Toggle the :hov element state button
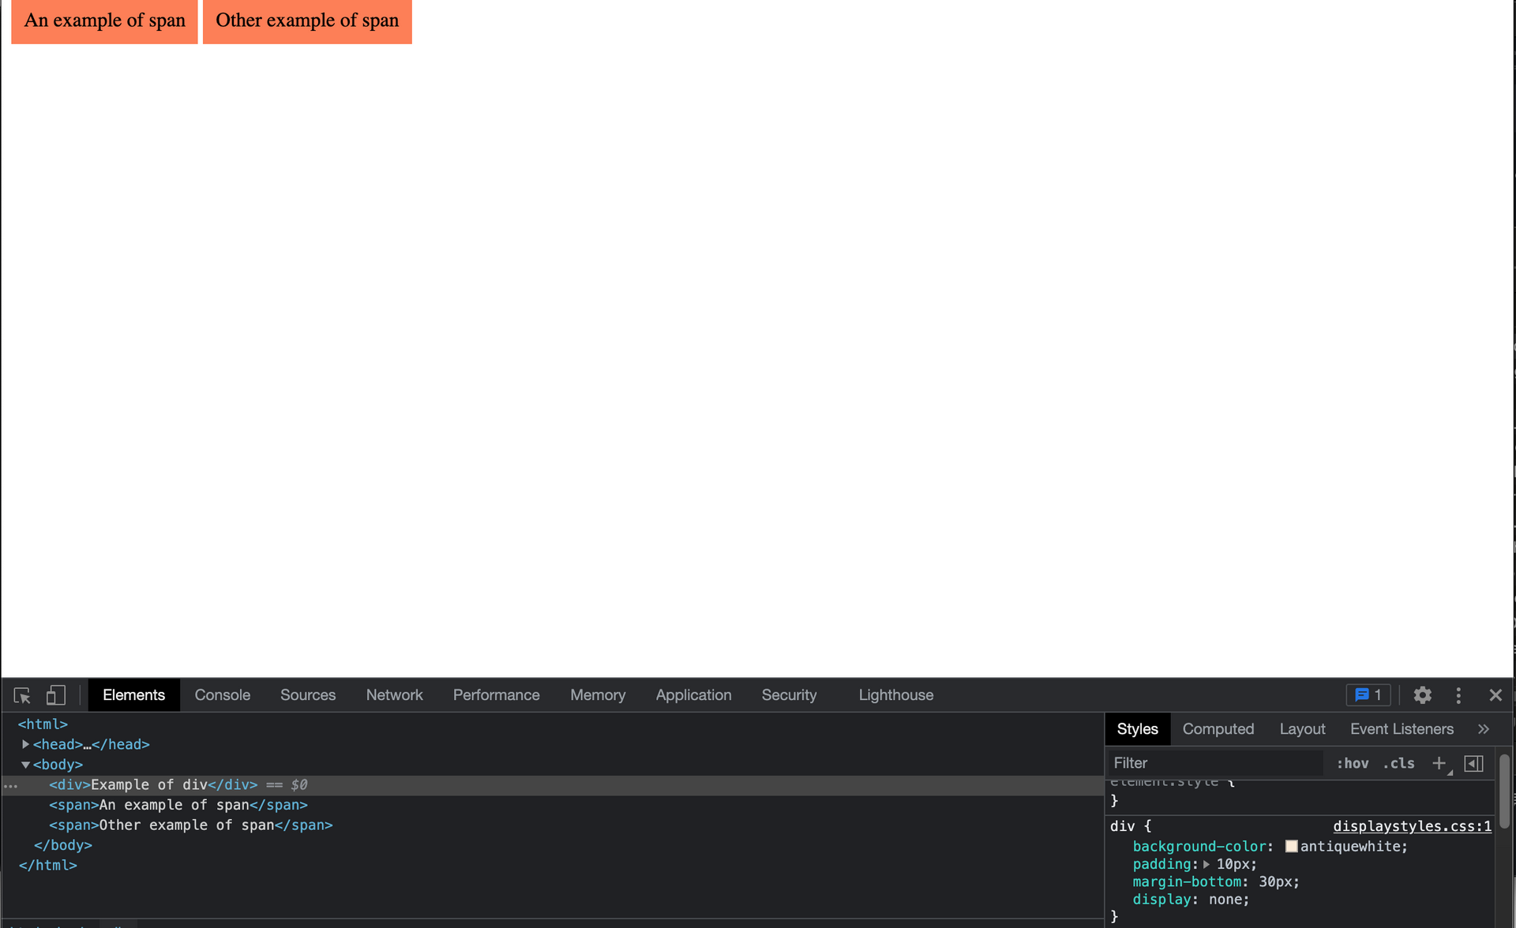The width and height of the screenshot is (1516, 928). point(1353,763)
